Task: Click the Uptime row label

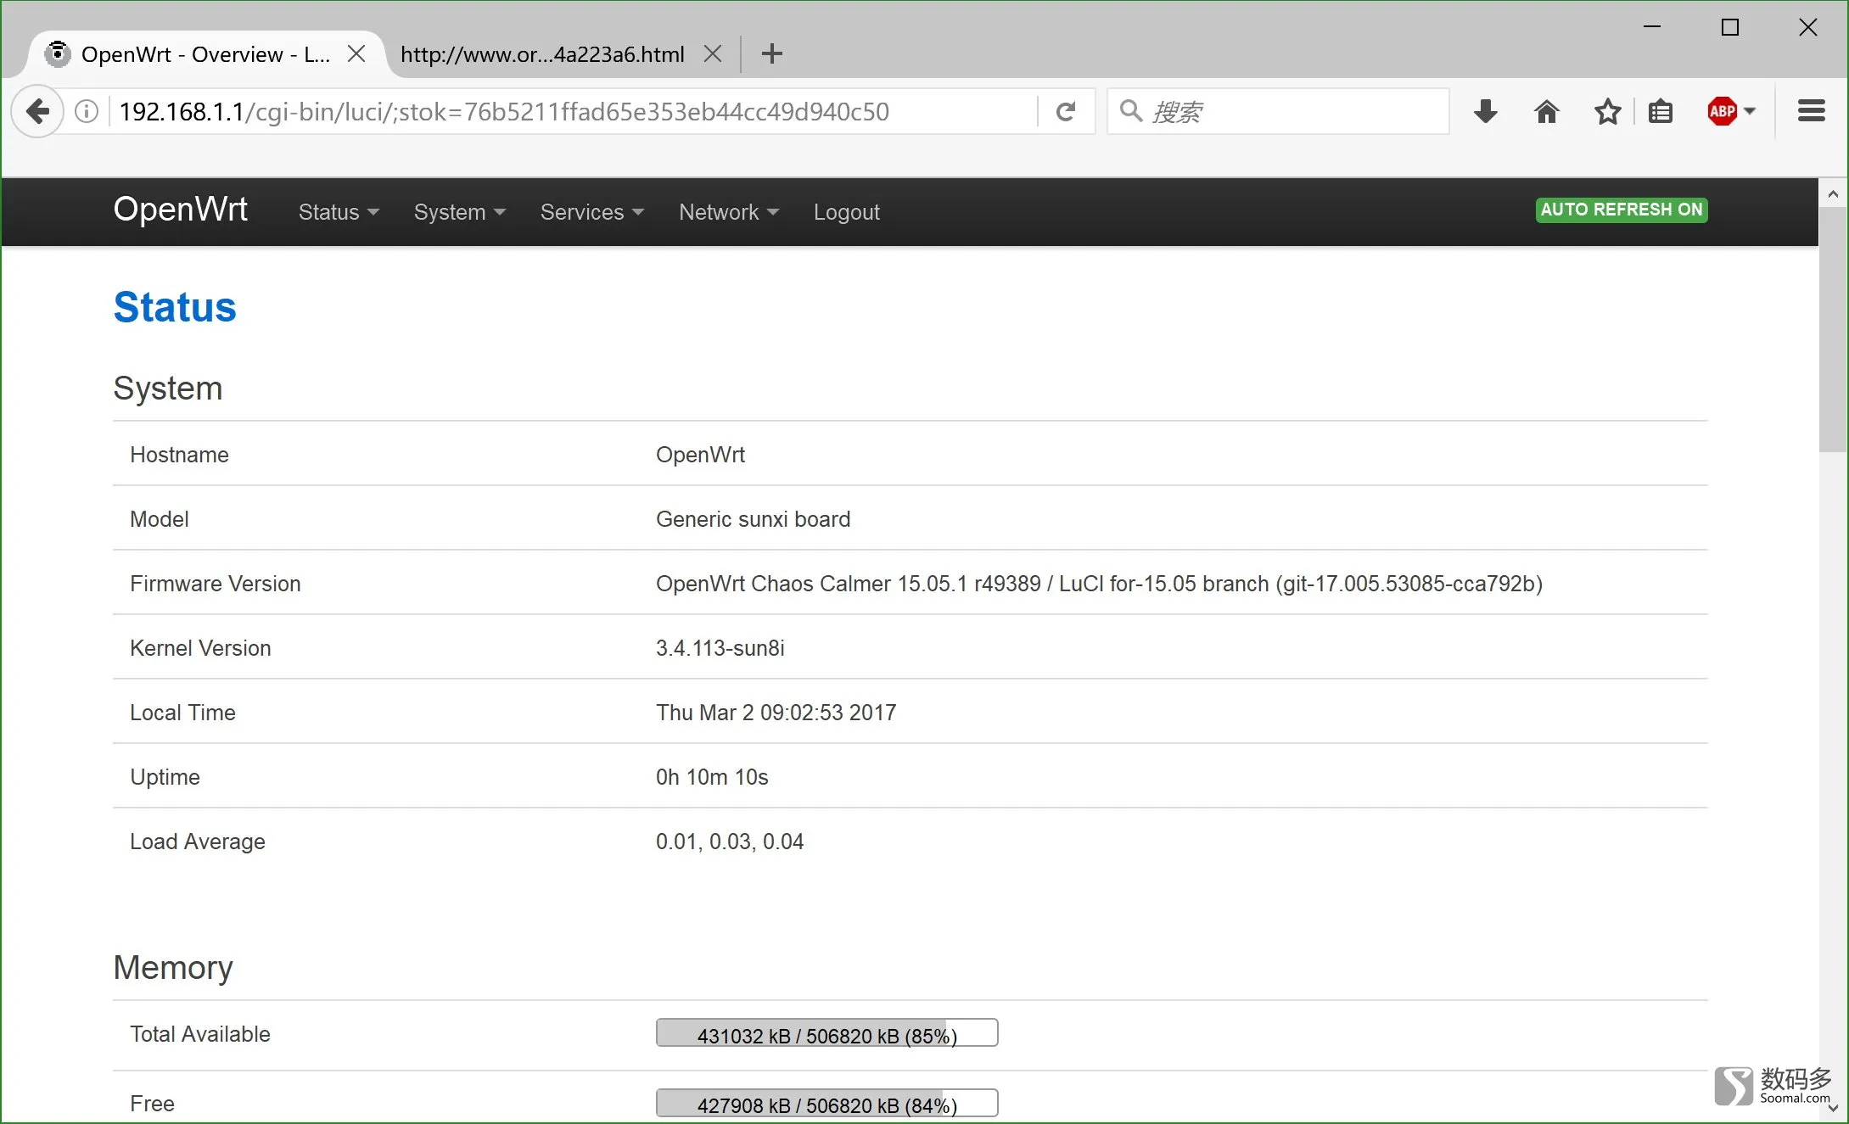Action: click(x=165, y=777)
